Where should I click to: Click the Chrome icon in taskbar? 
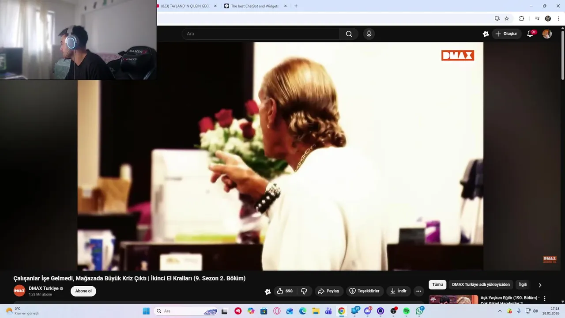click(x=341, y=311)
